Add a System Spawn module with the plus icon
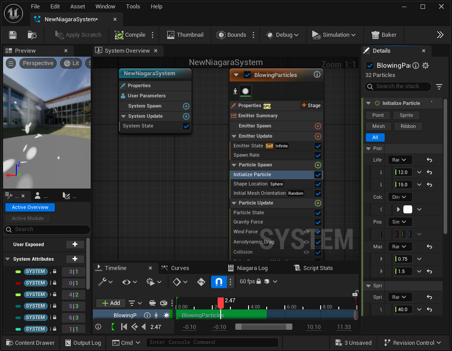 186,106
